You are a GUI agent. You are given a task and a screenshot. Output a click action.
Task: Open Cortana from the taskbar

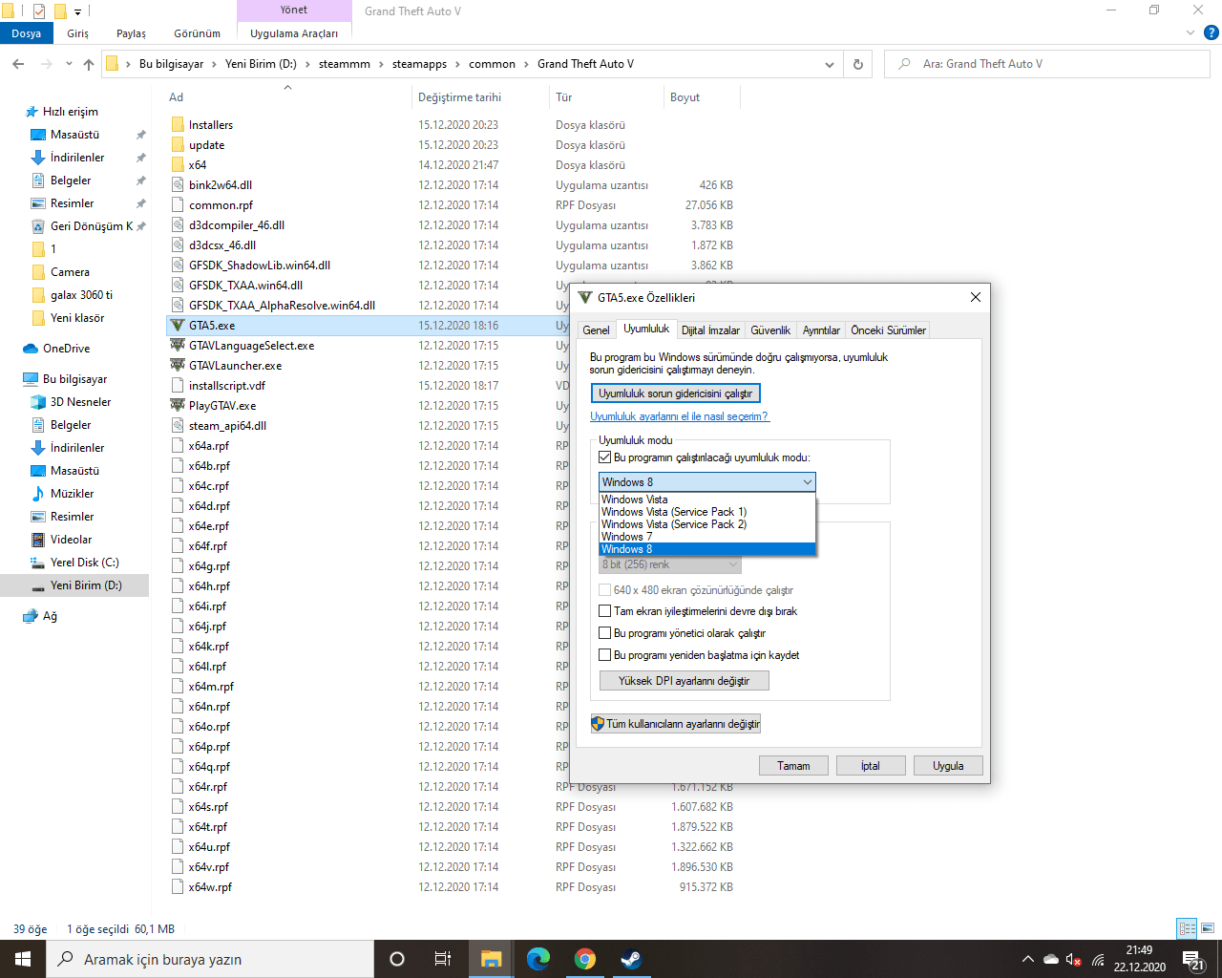click(397, 959)
